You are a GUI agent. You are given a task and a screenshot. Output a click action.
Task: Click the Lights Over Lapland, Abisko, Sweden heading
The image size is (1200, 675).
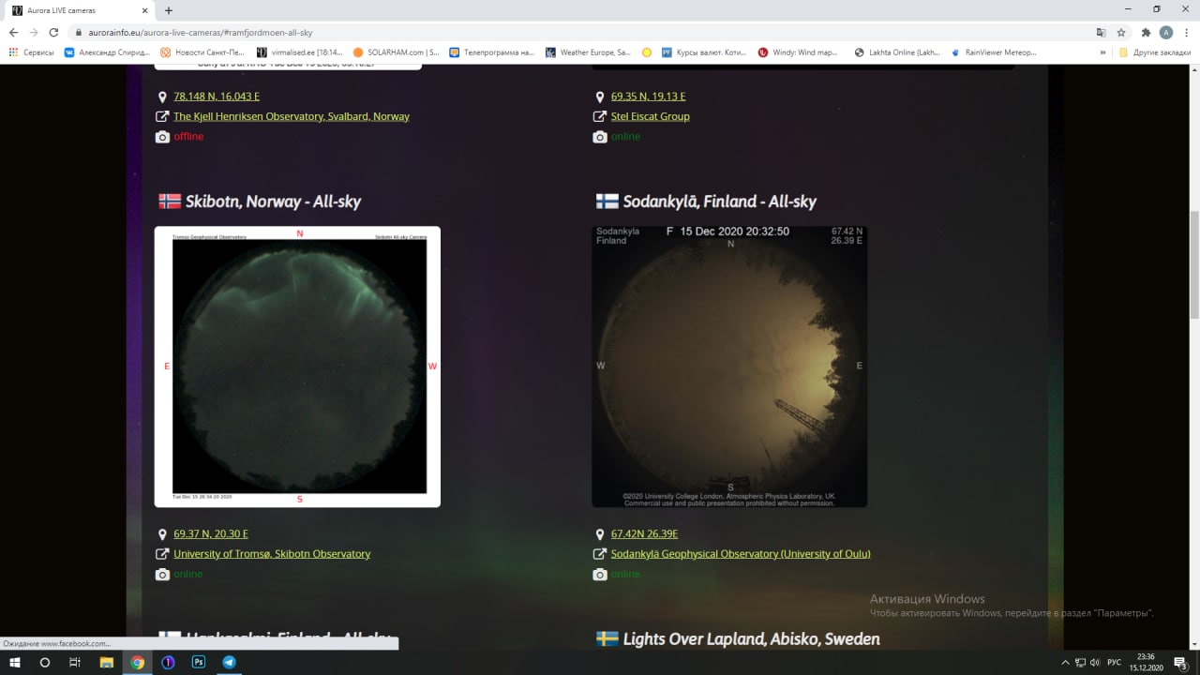tap(751, 639)
